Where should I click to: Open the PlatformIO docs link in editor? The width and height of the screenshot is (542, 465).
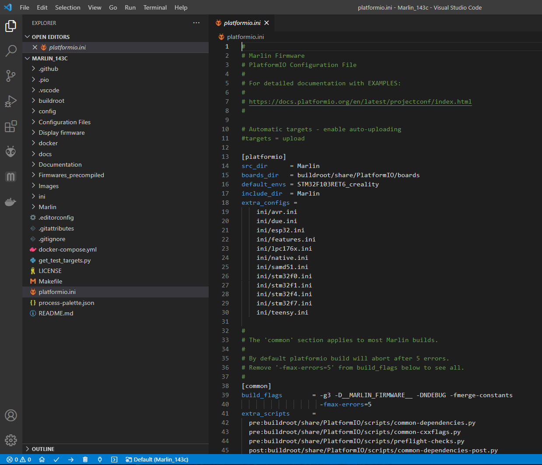tap(360, 101)
